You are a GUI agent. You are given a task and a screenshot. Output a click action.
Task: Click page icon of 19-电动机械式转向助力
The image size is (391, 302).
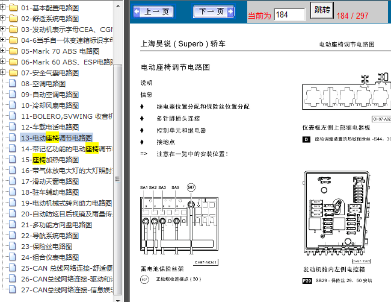(13, 203)
